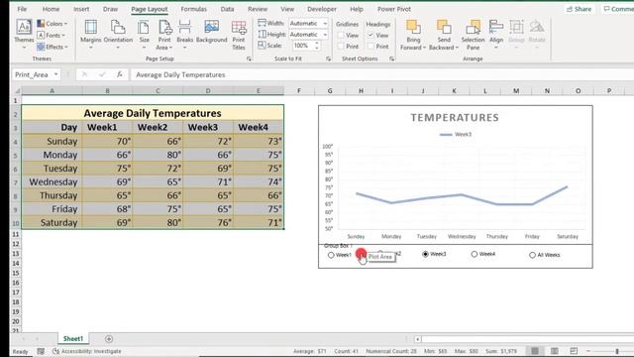Click the zoom slider handle
634x357 pixels.
(617, 351)
